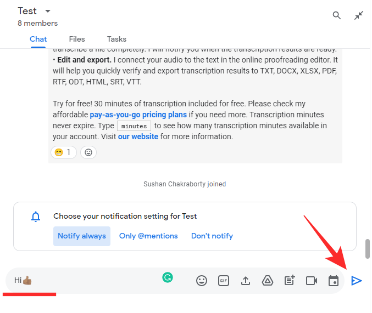Screen dimensions: 372x313
Task: Add a reaction with the smiley reaction button
Action: point(88,152)
